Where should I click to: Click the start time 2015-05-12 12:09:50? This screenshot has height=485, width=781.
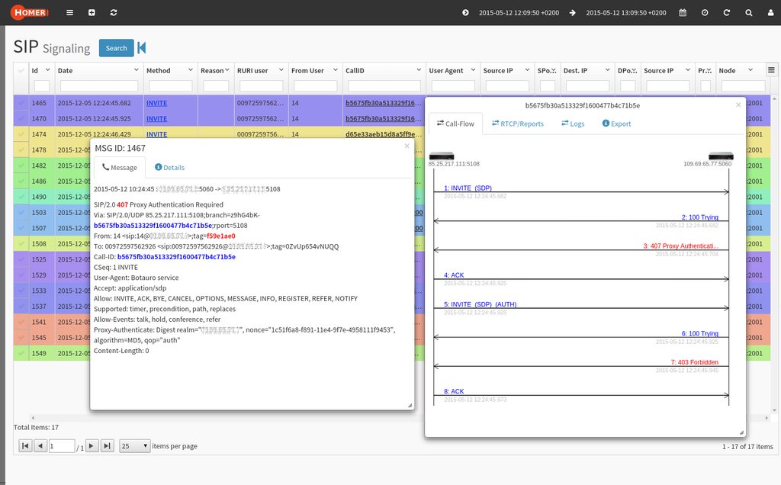point(519,12)
